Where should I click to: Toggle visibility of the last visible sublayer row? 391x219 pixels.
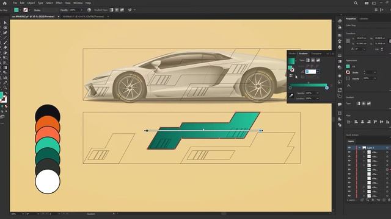[349, 196]
